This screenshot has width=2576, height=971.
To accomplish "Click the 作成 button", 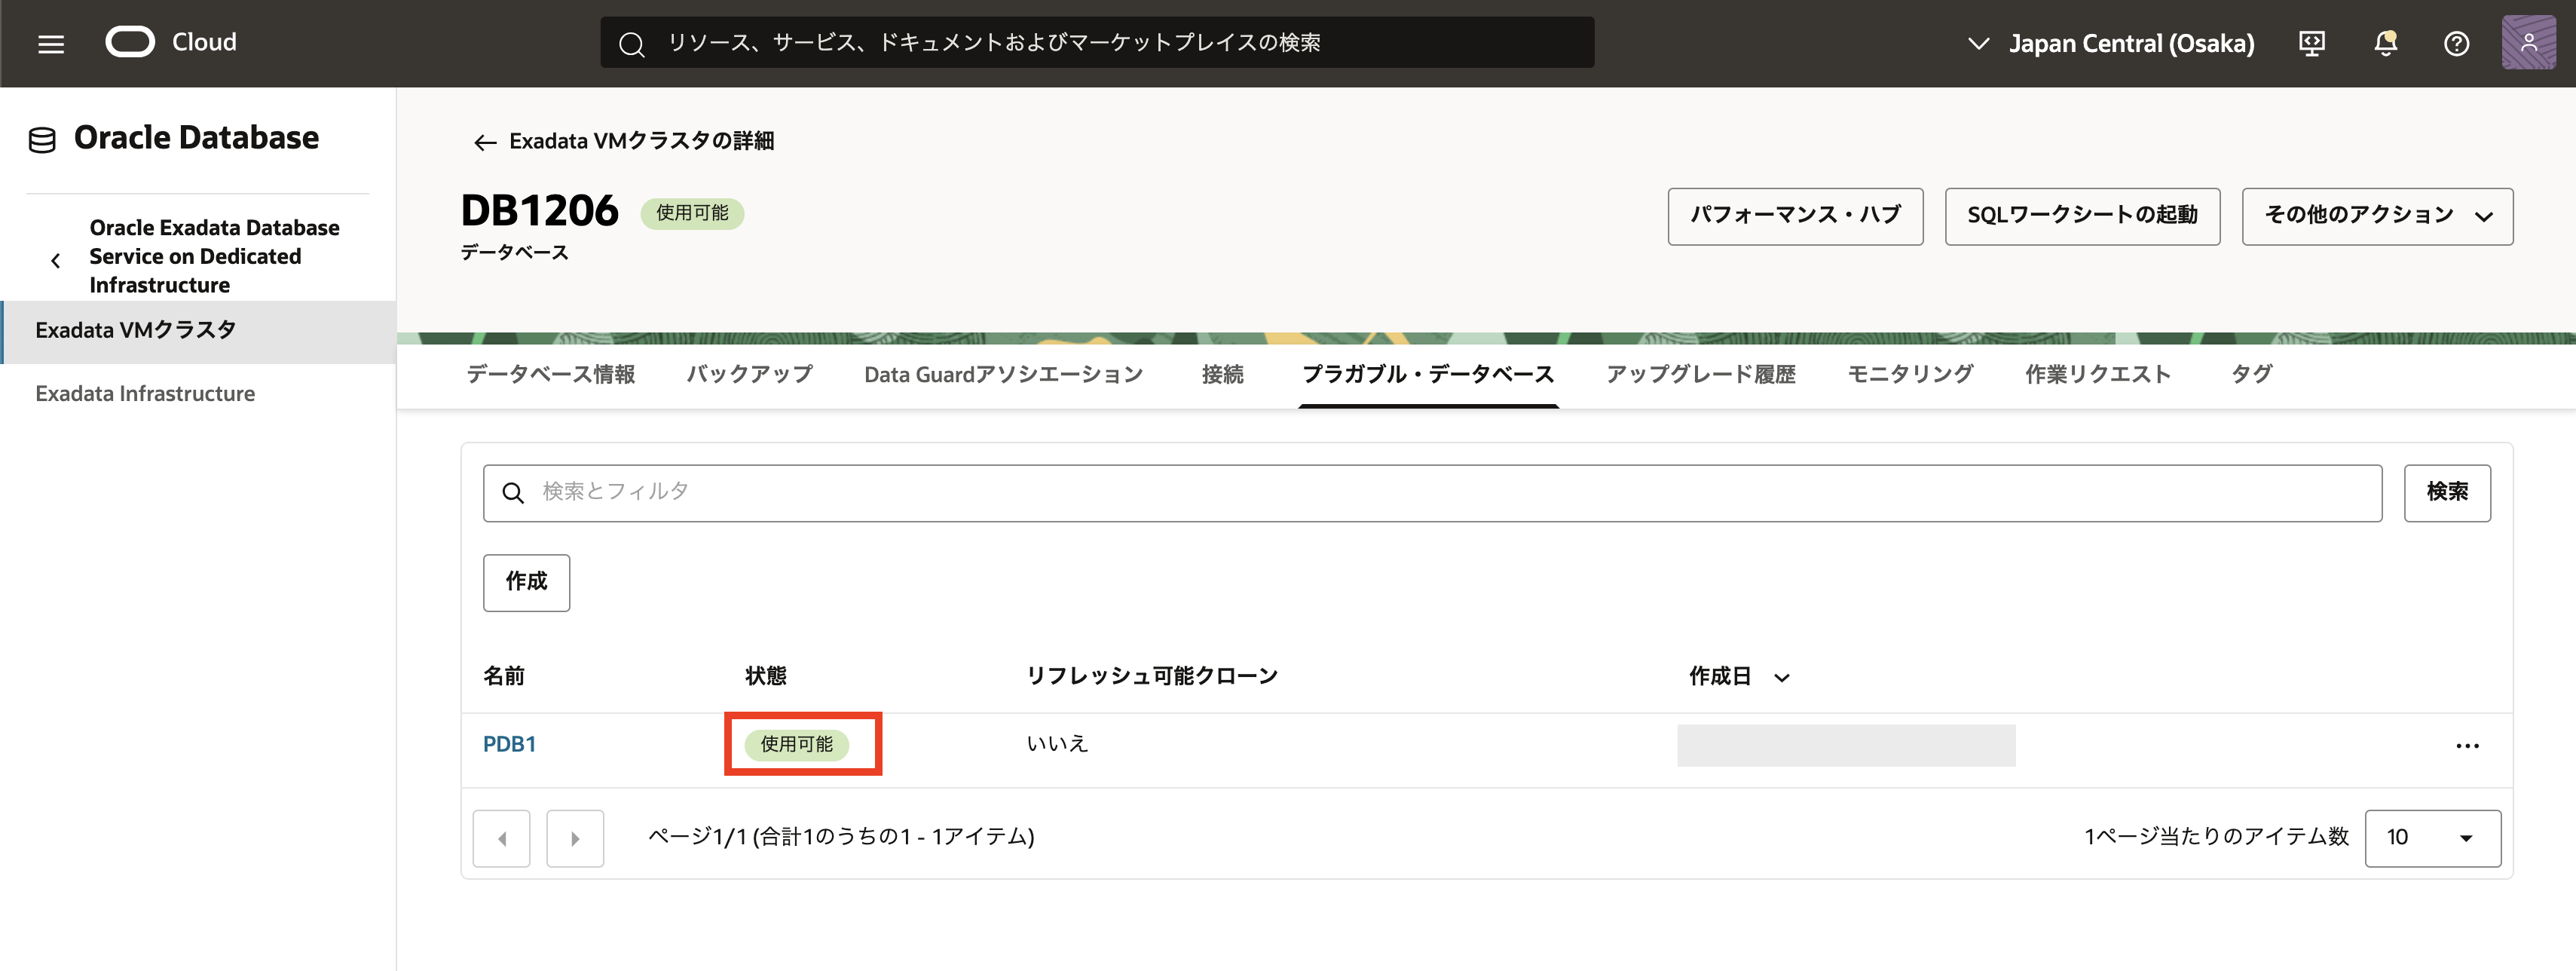I will (526, 582).
